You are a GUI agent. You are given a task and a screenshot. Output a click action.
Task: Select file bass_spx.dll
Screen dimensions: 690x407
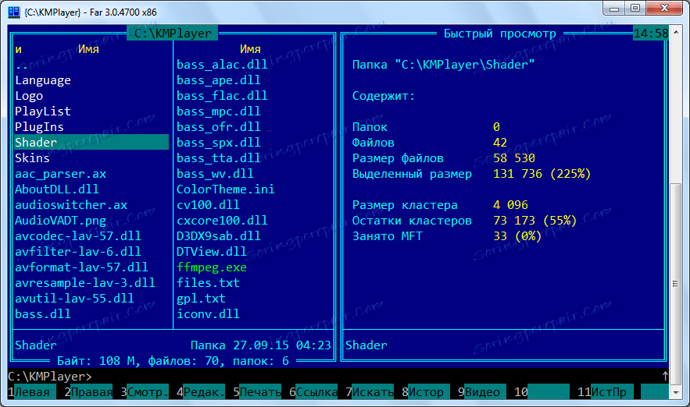218,143
